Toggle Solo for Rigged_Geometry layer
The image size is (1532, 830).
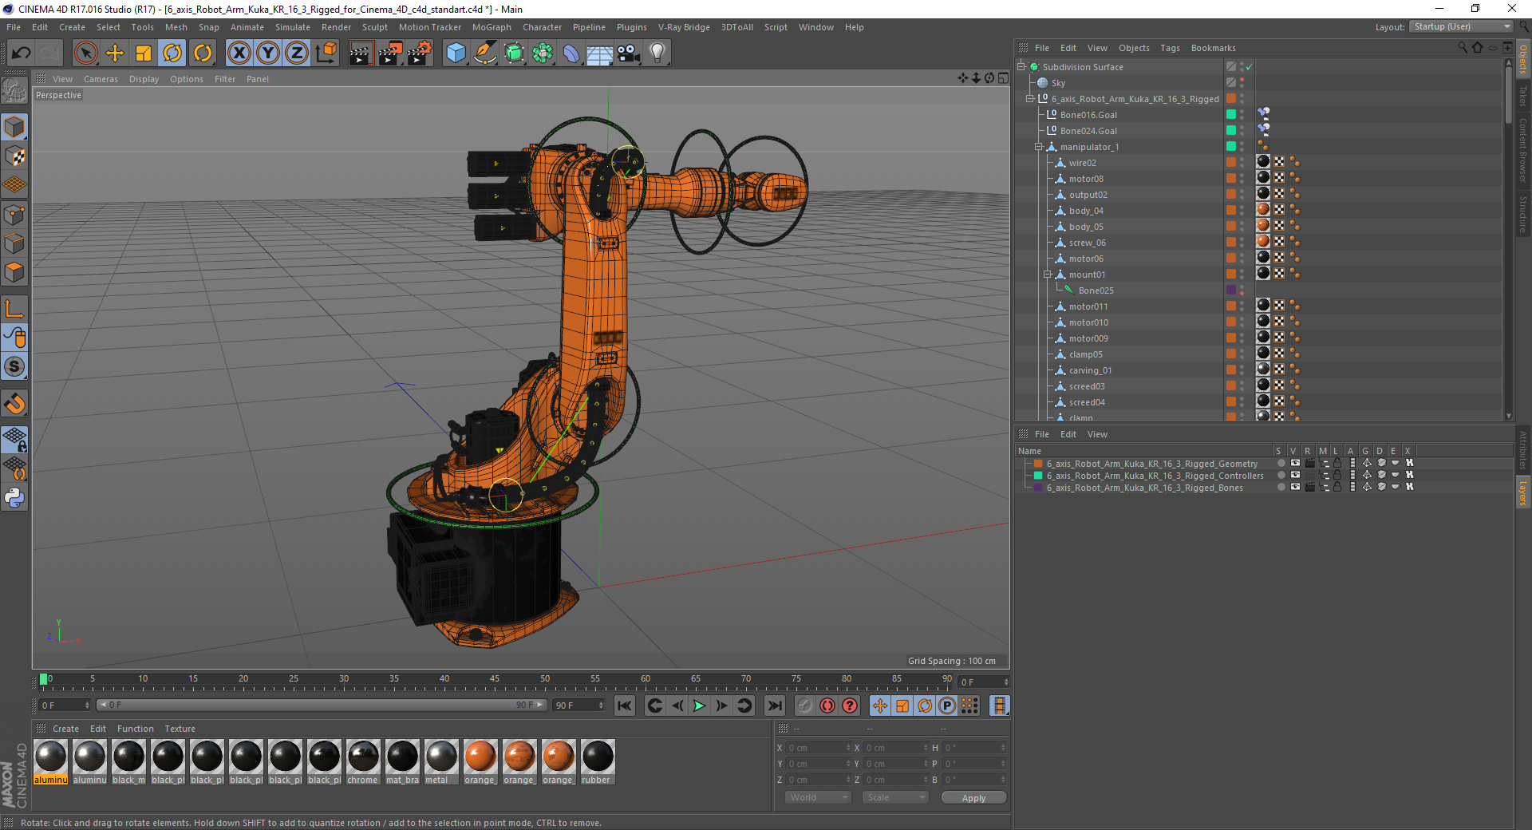pyautogui.click(x=1281, y=464)
